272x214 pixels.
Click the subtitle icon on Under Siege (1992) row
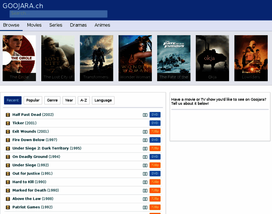pyautogui.click(x=145, y=165)
